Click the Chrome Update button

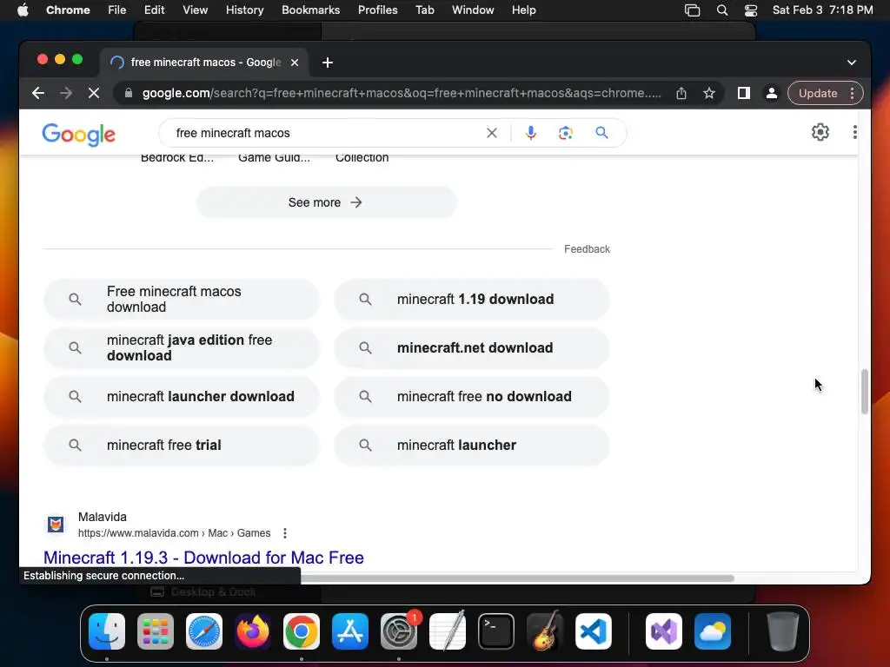click(817, 93)
